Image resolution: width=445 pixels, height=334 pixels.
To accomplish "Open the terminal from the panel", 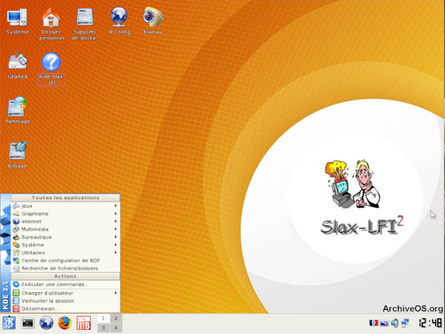I will (x=28, y=323).
